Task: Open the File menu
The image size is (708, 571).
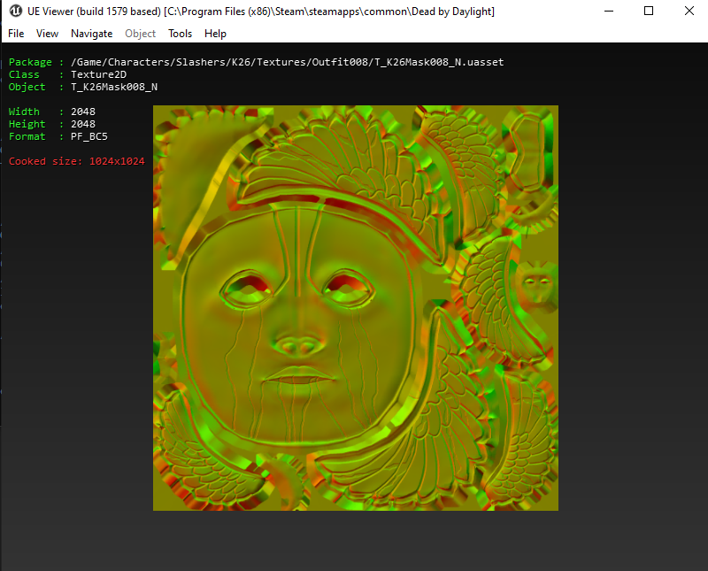Action: [16, 34]
